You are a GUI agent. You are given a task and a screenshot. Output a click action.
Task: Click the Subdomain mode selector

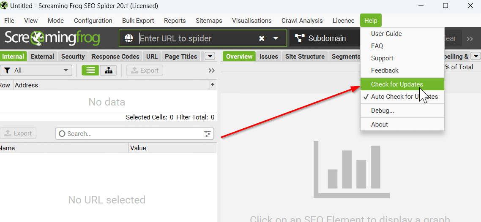click(325, 38)
